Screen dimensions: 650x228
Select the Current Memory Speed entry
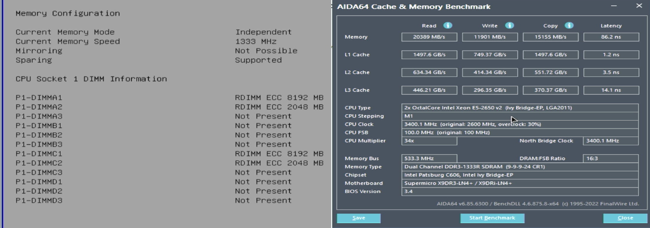pyautogui.click(x=68, y=41)
